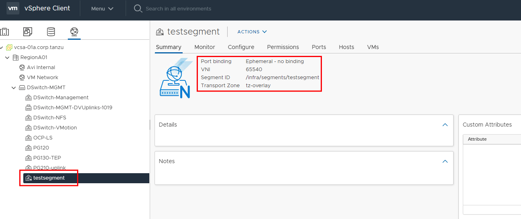Switch to the Monitor tab
521x219 pixels.
[205, 47]
